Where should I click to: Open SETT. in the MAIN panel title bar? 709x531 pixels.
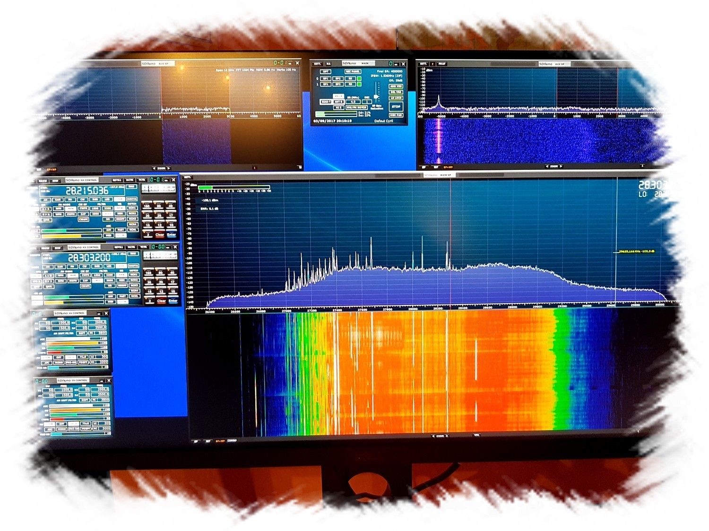point(318,64)
